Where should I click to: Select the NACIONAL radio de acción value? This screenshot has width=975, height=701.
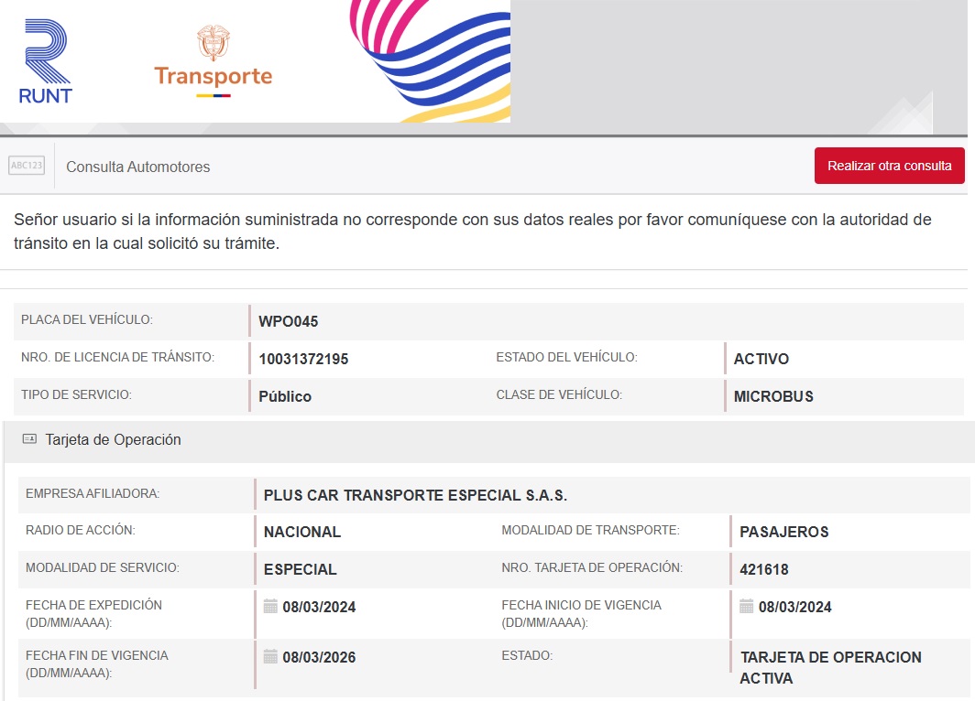click(301, 532)
